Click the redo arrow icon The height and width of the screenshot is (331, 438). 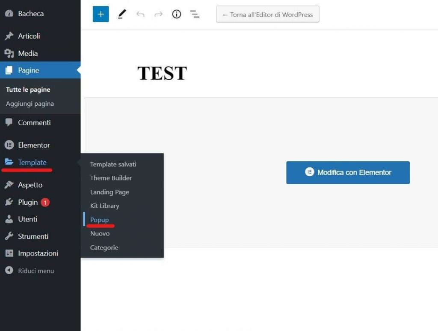(x=158, y=14)
